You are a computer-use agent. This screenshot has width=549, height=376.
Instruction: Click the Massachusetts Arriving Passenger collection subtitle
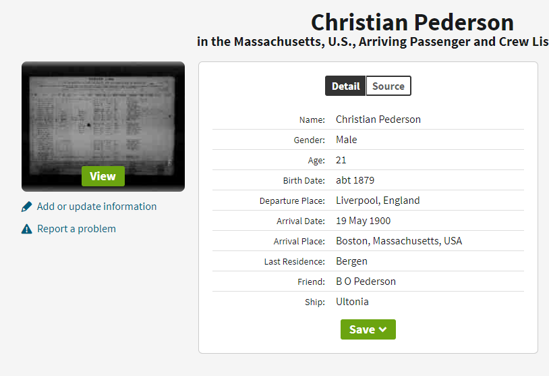(x=373, y=42)
